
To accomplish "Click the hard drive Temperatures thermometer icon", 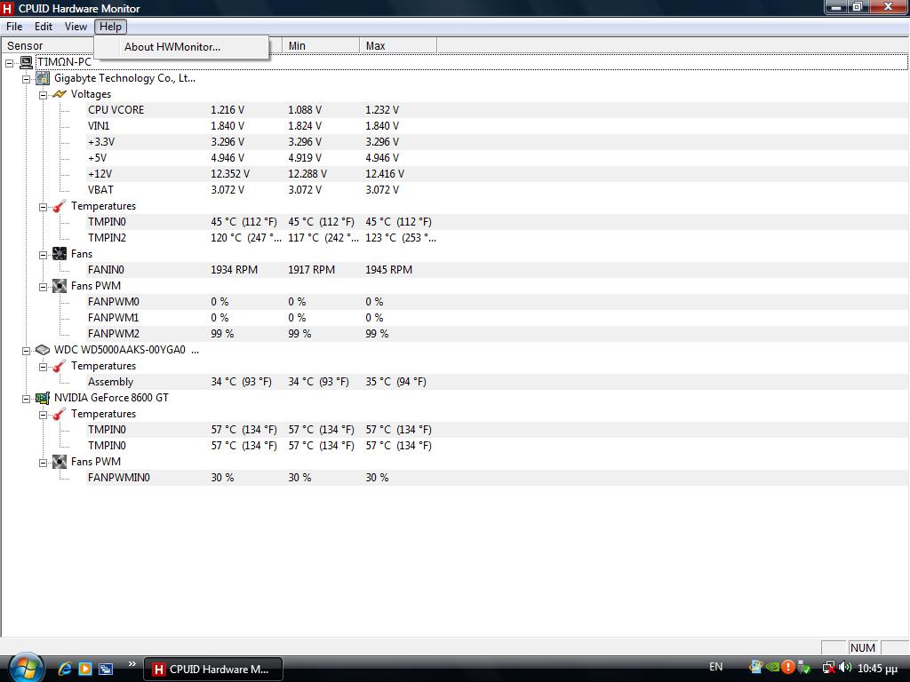I will pos(60,366).
